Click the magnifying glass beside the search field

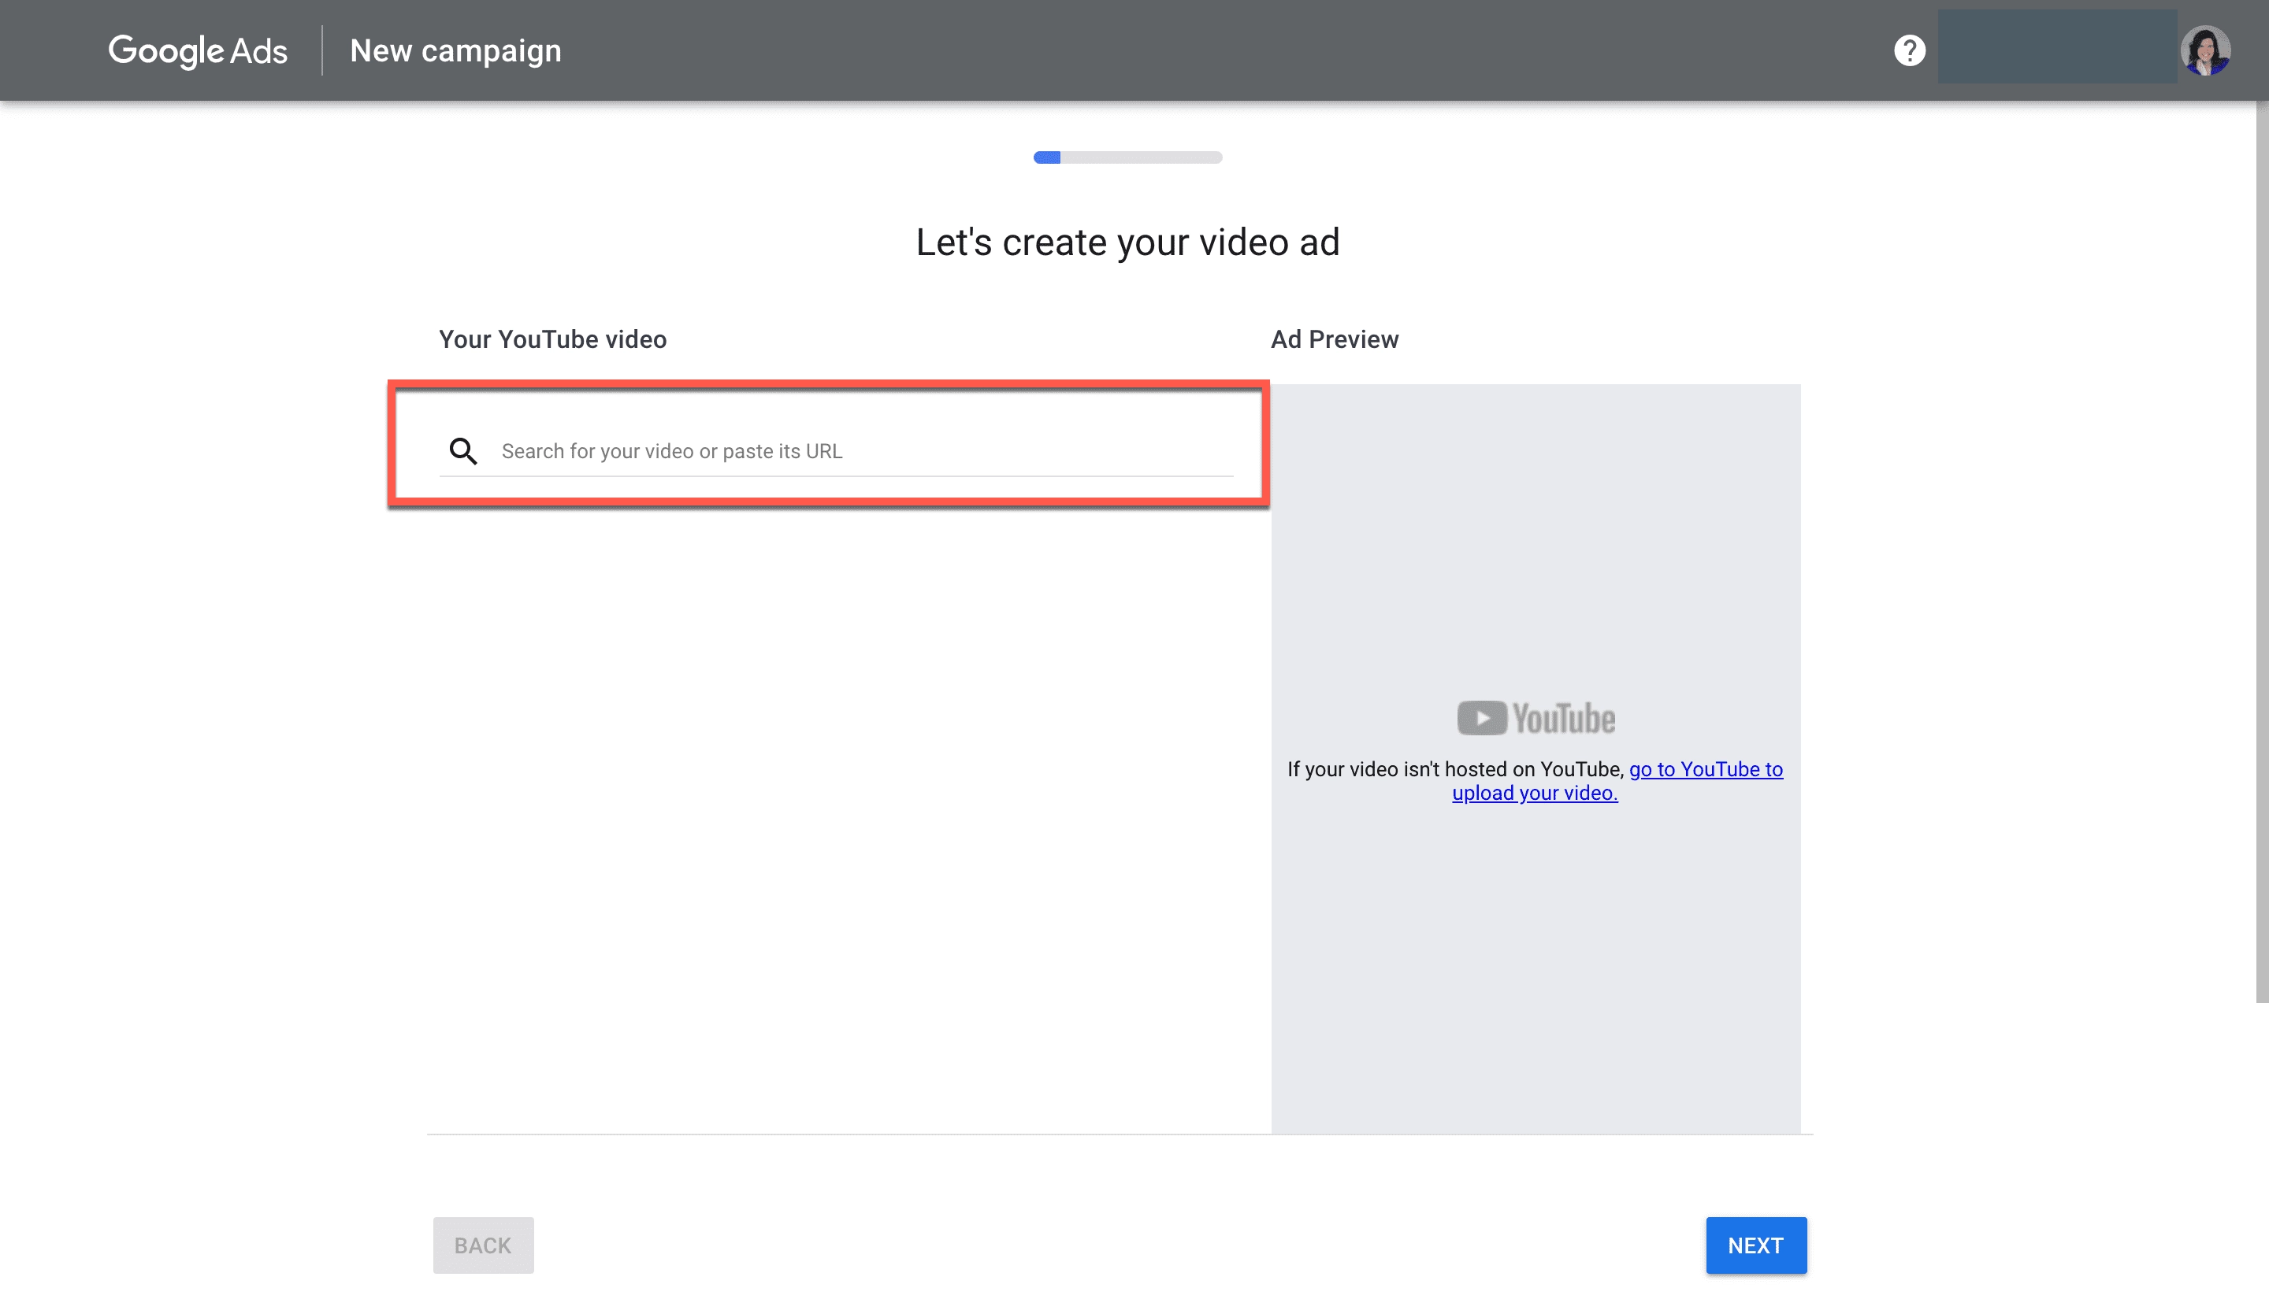[462, 450]
